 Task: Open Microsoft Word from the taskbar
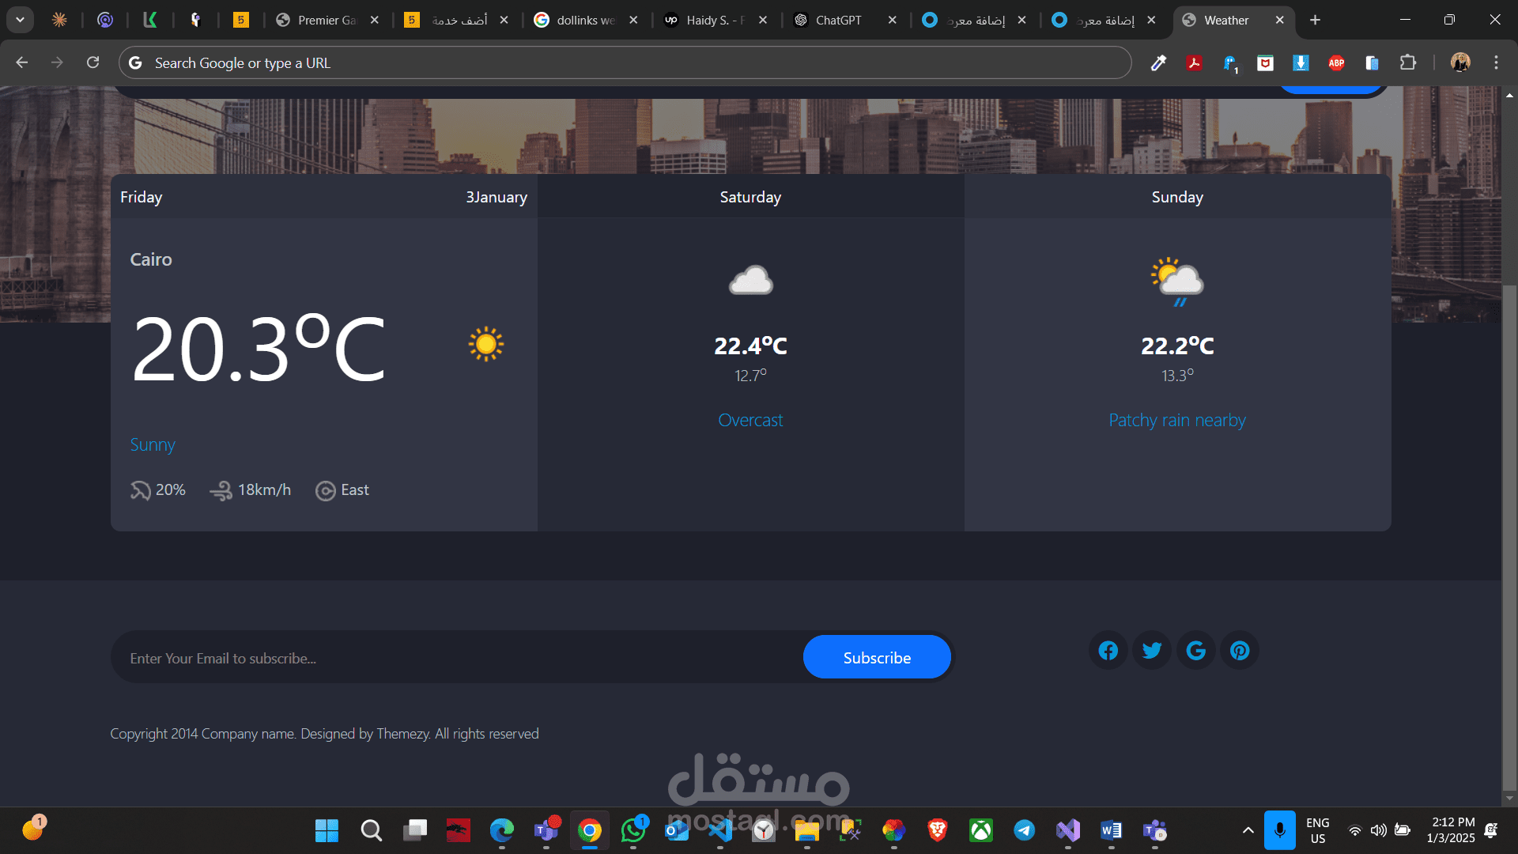tap(1111, 830)
